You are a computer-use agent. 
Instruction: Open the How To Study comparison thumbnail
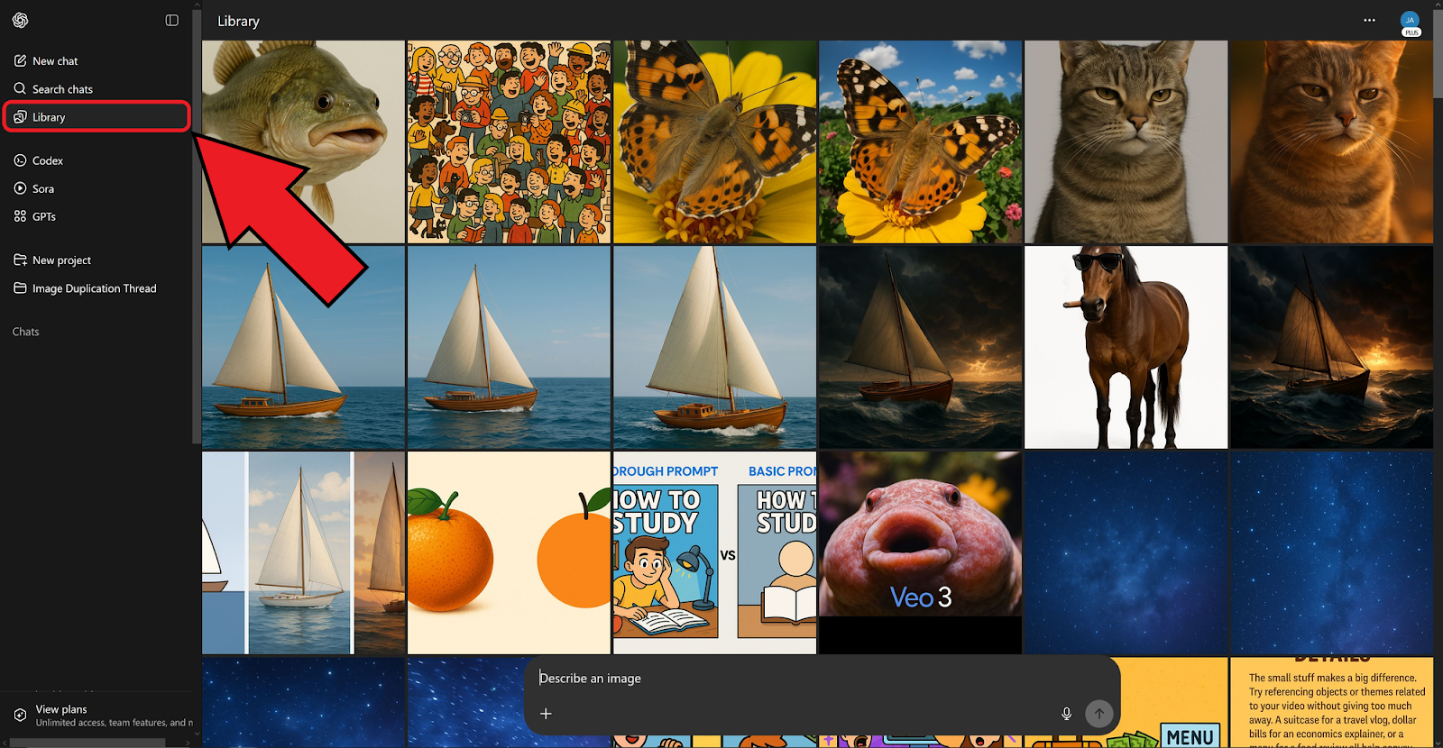(714, 552)
